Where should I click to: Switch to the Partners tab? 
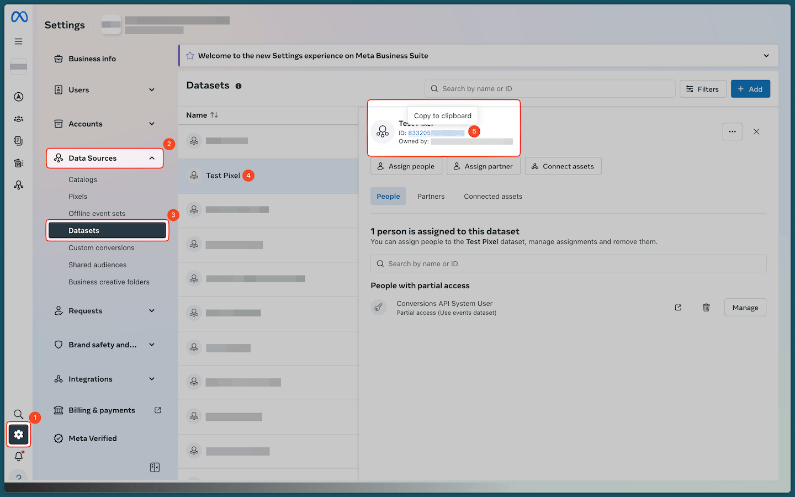[x=431, y=196]
